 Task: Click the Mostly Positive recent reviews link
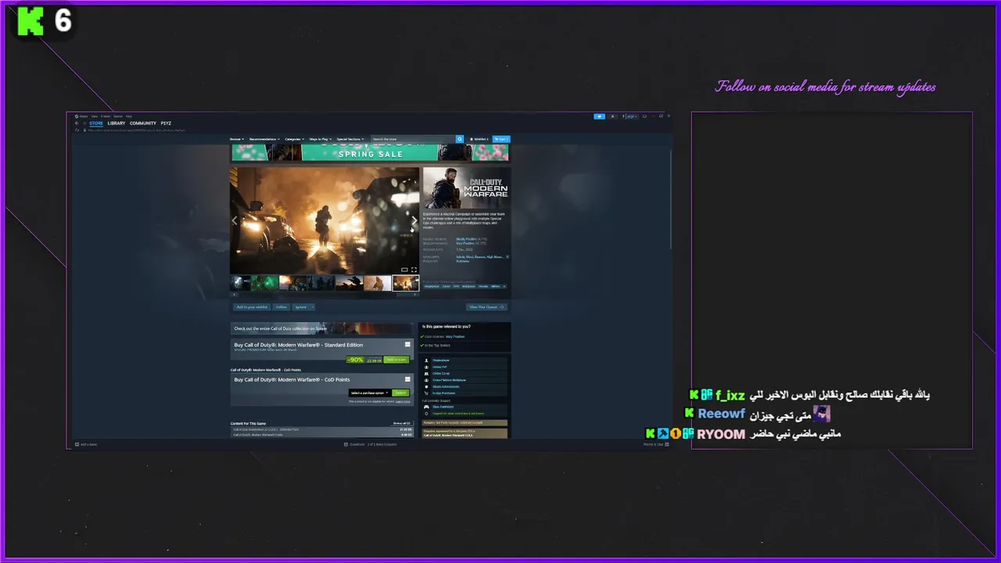click(466, 239)
